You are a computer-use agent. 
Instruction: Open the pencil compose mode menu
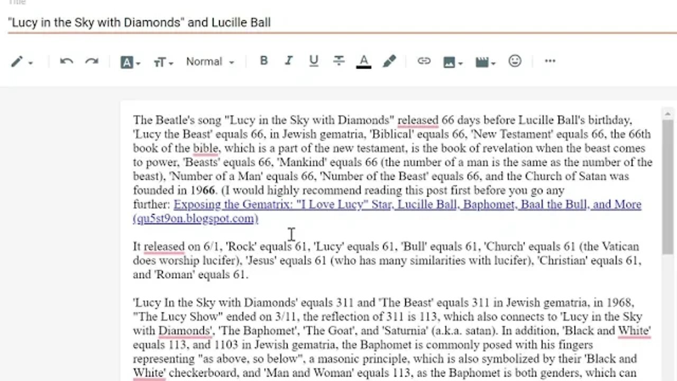point(22,62)
